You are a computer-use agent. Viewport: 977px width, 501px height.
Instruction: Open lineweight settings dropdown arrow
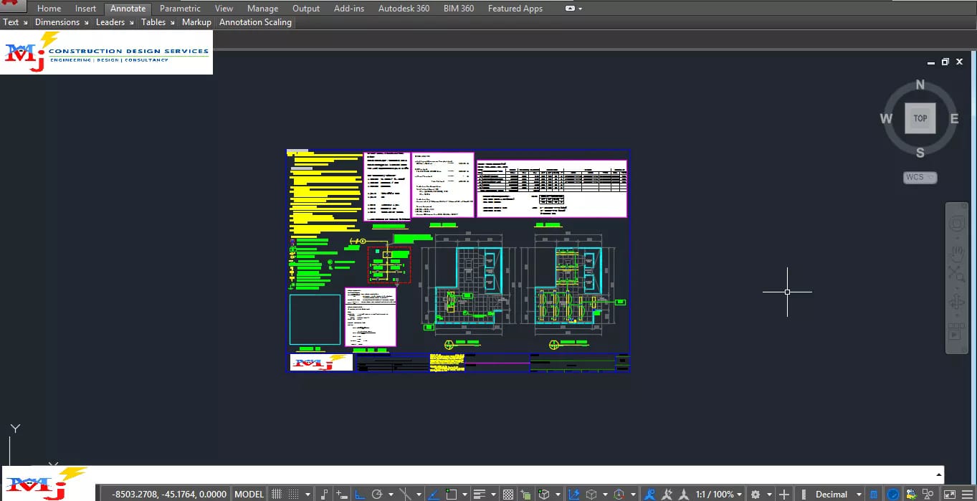point(493,494)
